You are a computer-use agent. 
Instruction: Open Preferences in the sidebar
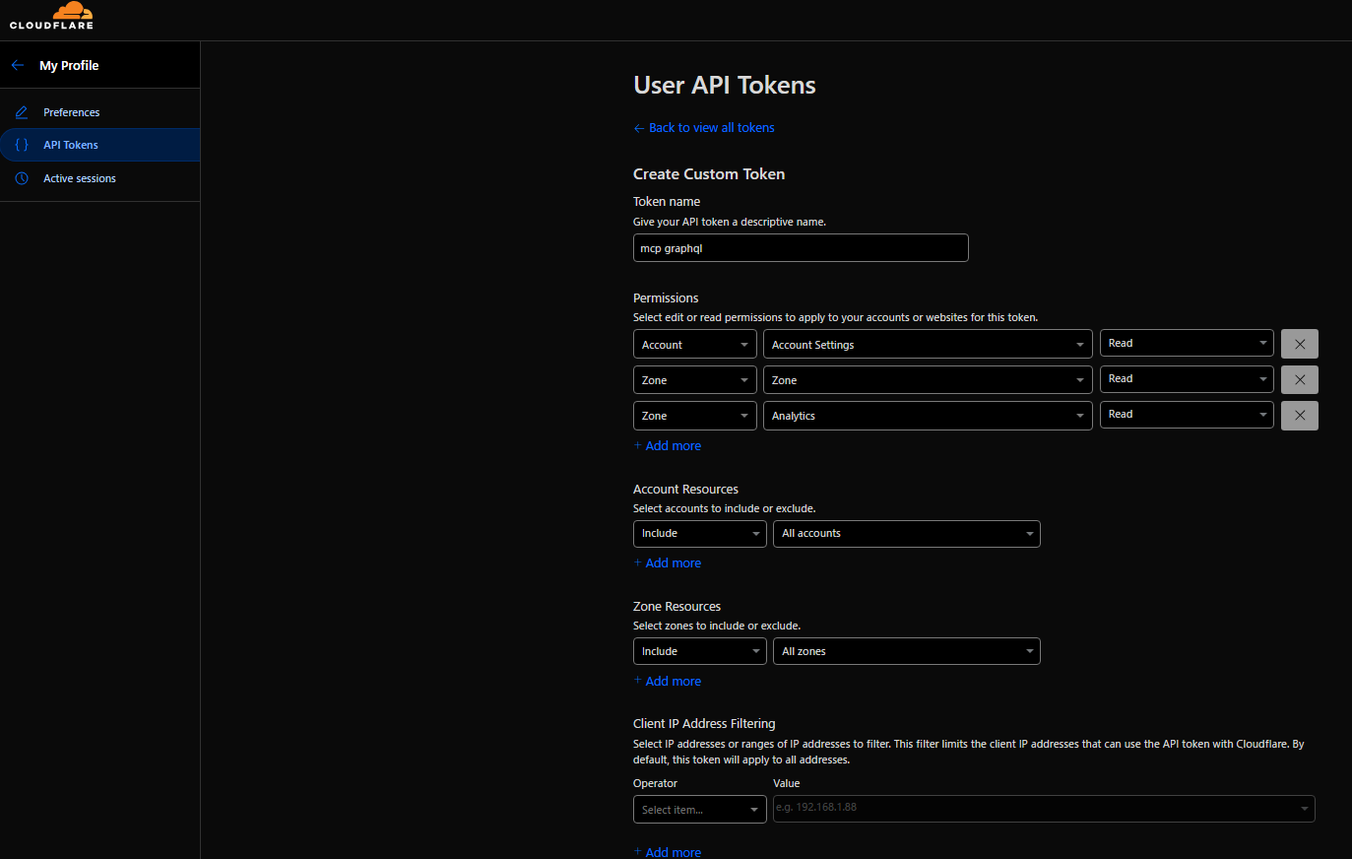coord(71,112)
